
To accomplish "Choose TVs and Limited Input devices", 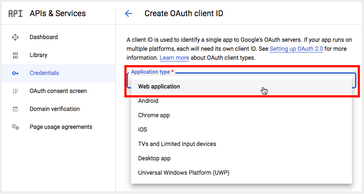I will click(241, 144).
